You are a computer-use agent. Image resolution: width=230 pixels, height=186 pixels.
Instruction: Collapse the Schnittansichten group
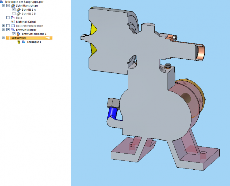coord(3,5)
